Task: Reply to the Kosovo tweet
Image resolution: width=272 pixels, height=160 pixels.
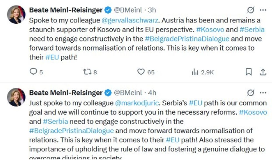Action: tap(33, 72)
